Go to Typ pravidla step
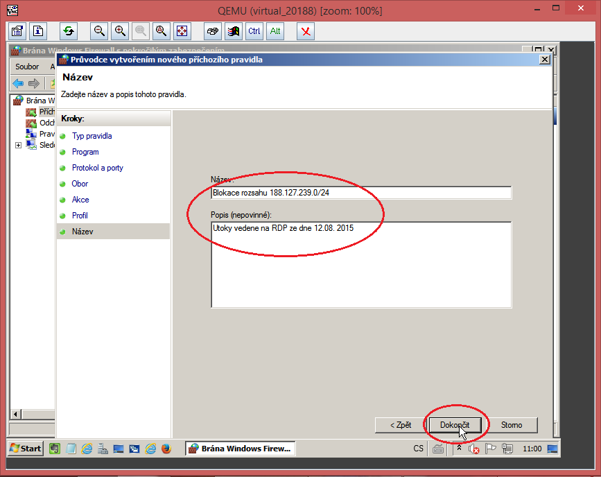Screen dimensions: 601x477 (x=92, y=136)
